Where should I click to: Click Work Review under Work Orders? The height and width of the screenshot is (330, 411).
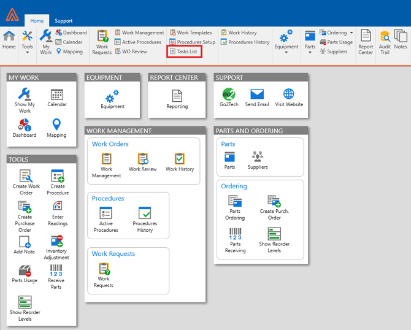pos(143,159)
